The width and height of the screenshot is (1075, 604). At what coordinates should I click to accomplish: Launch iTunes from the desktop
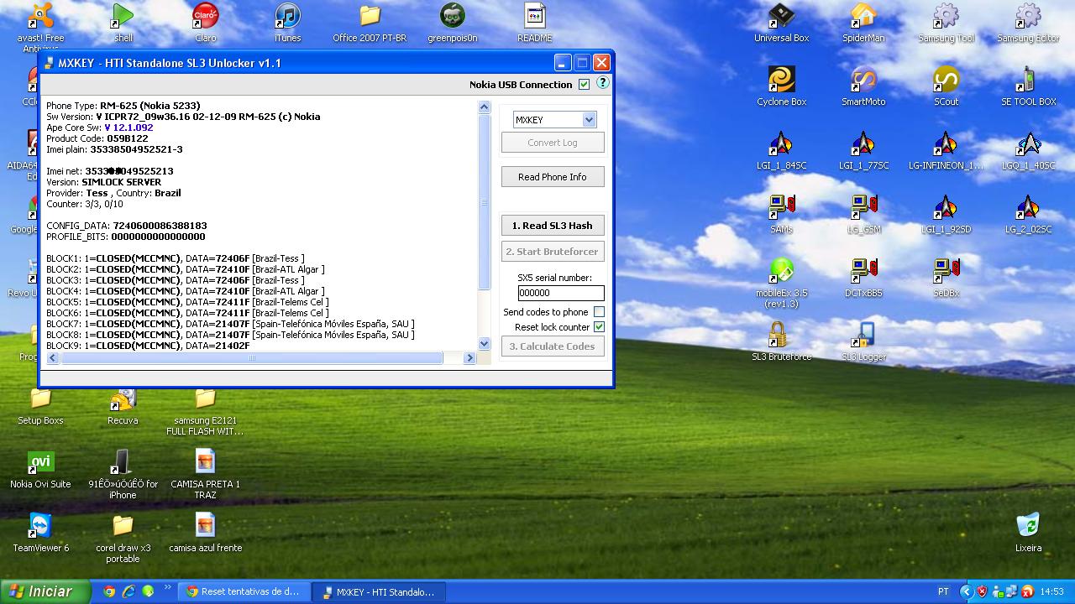coord(287,23)
